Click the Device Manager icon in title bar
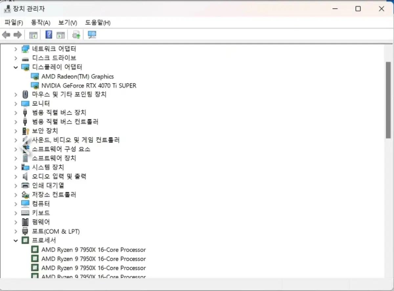394x291 pixels. coord(7,9)
